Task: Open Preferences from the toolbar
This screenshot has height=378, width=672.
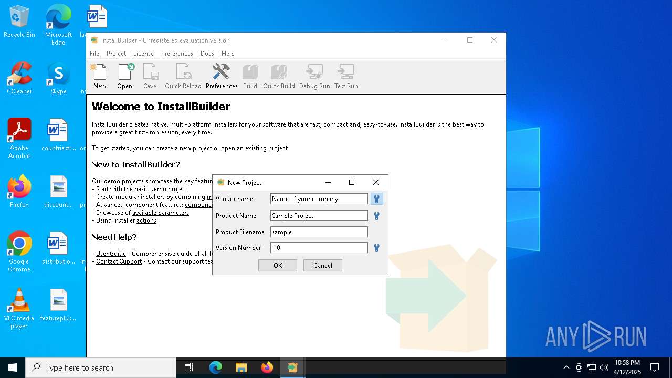Action: click(x=222, y=76)
